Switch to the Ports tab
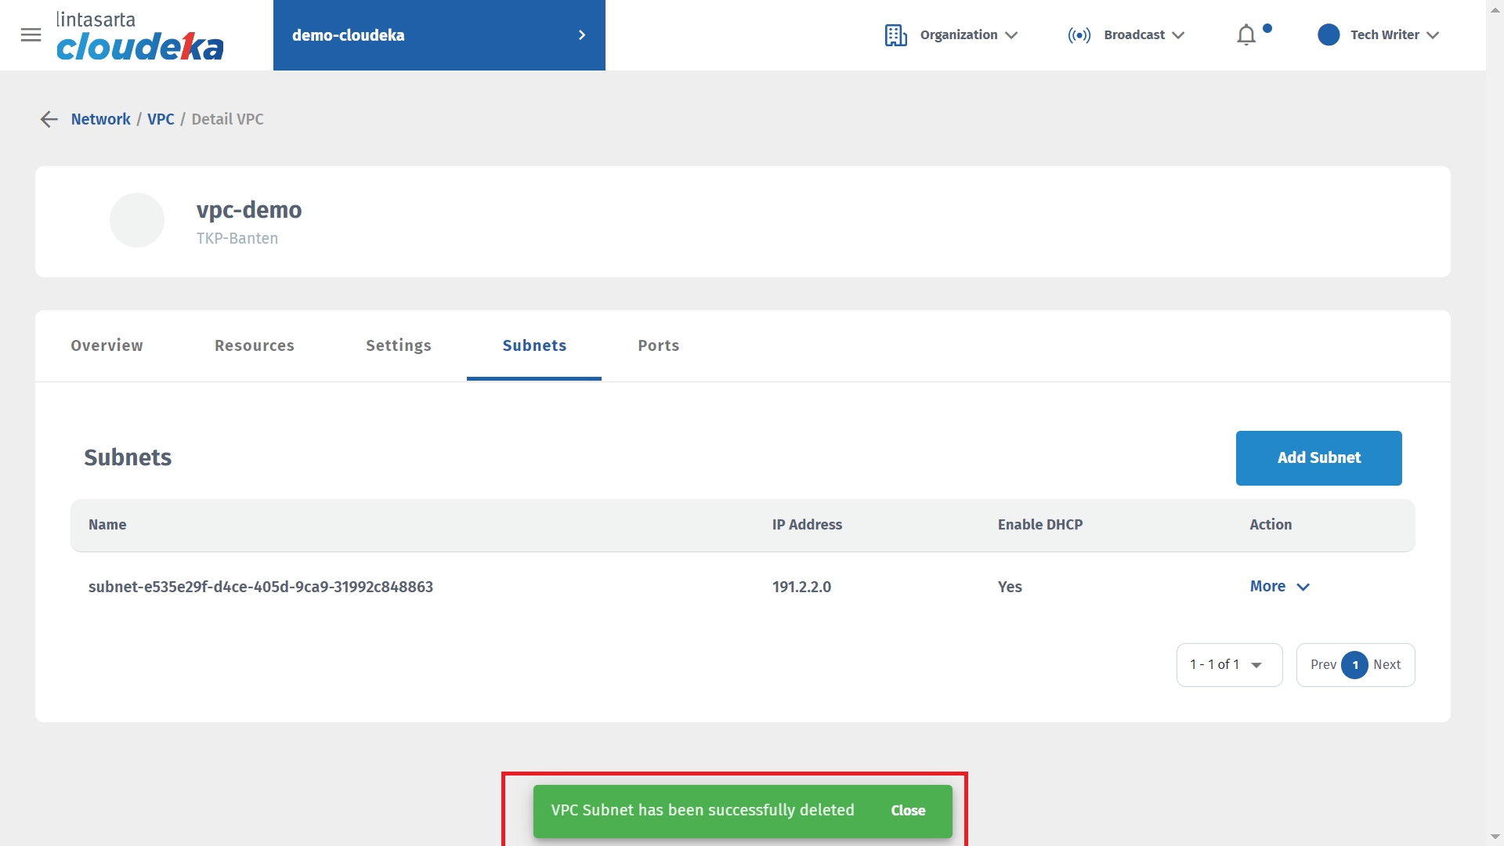The image size is (1504, 846). pyautogui.click(x=658, y=345)
